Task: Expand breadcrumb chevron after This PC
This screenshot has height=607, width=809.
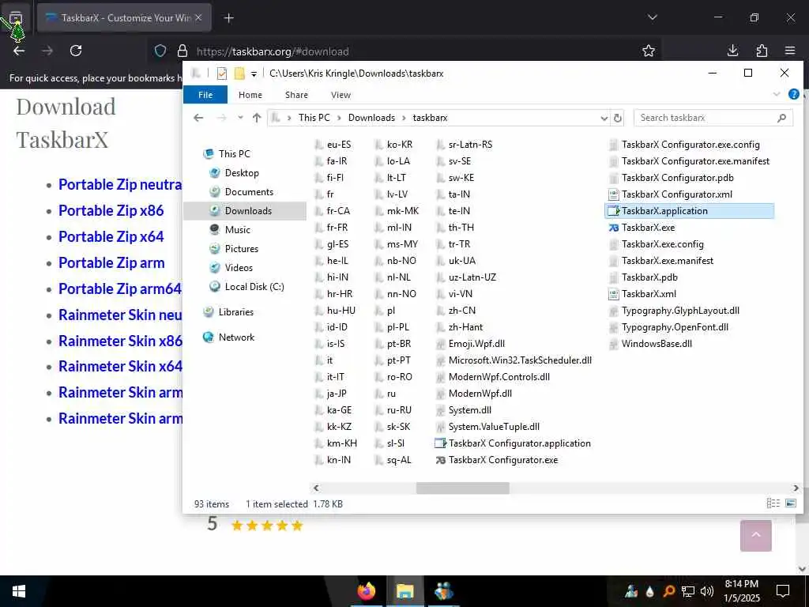Action: click(339, 119)
